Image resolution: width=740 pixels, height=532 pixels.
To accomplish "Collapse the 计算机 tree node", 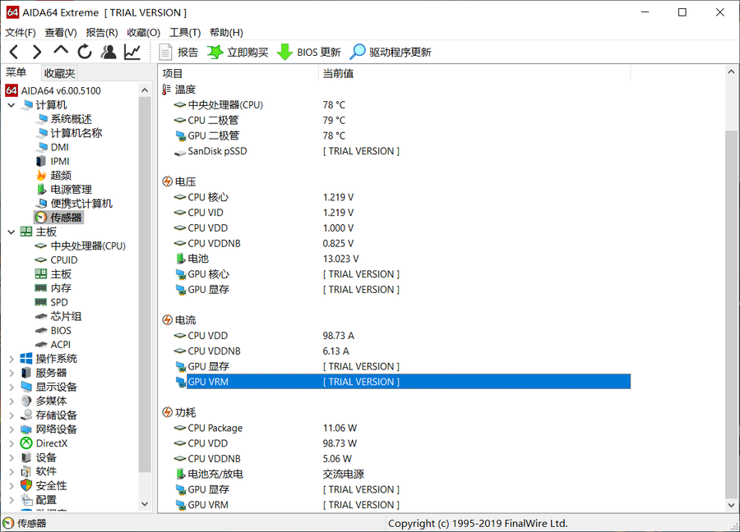I will pyautogui.click(x=12, y=105).
